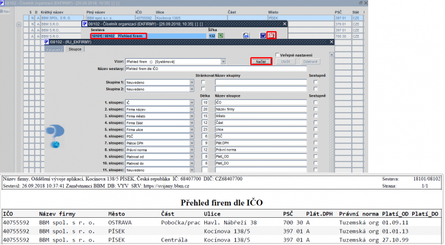Export the report to Word

tap(263, 36)
